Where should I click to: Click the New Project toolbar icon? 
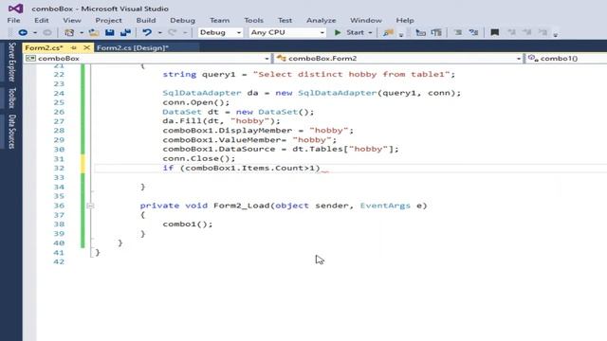click(x=69, y=32)
